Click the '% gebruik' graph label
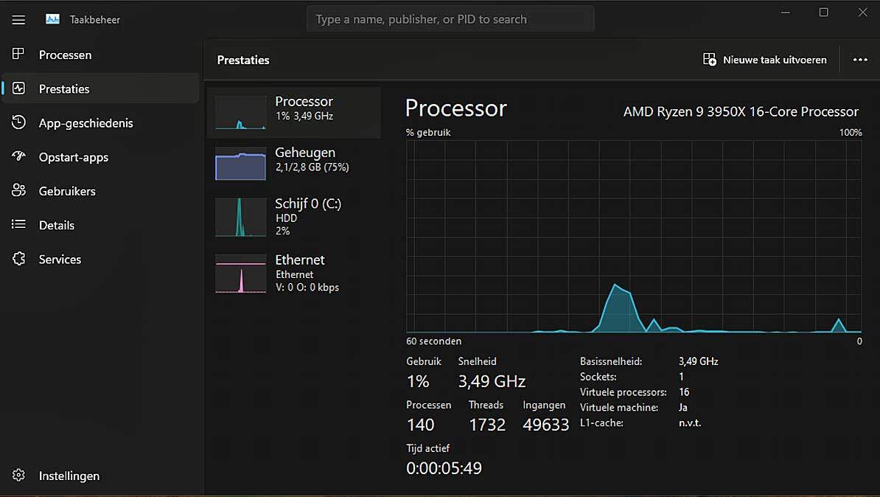 coord(428,133)
